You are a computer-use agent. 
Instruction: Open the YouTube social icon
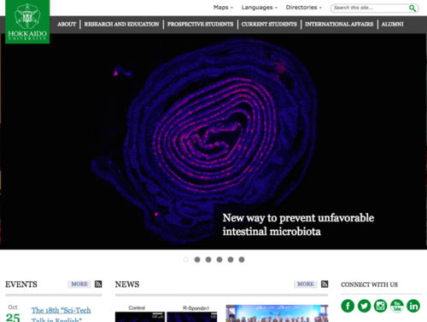[397, 306]
